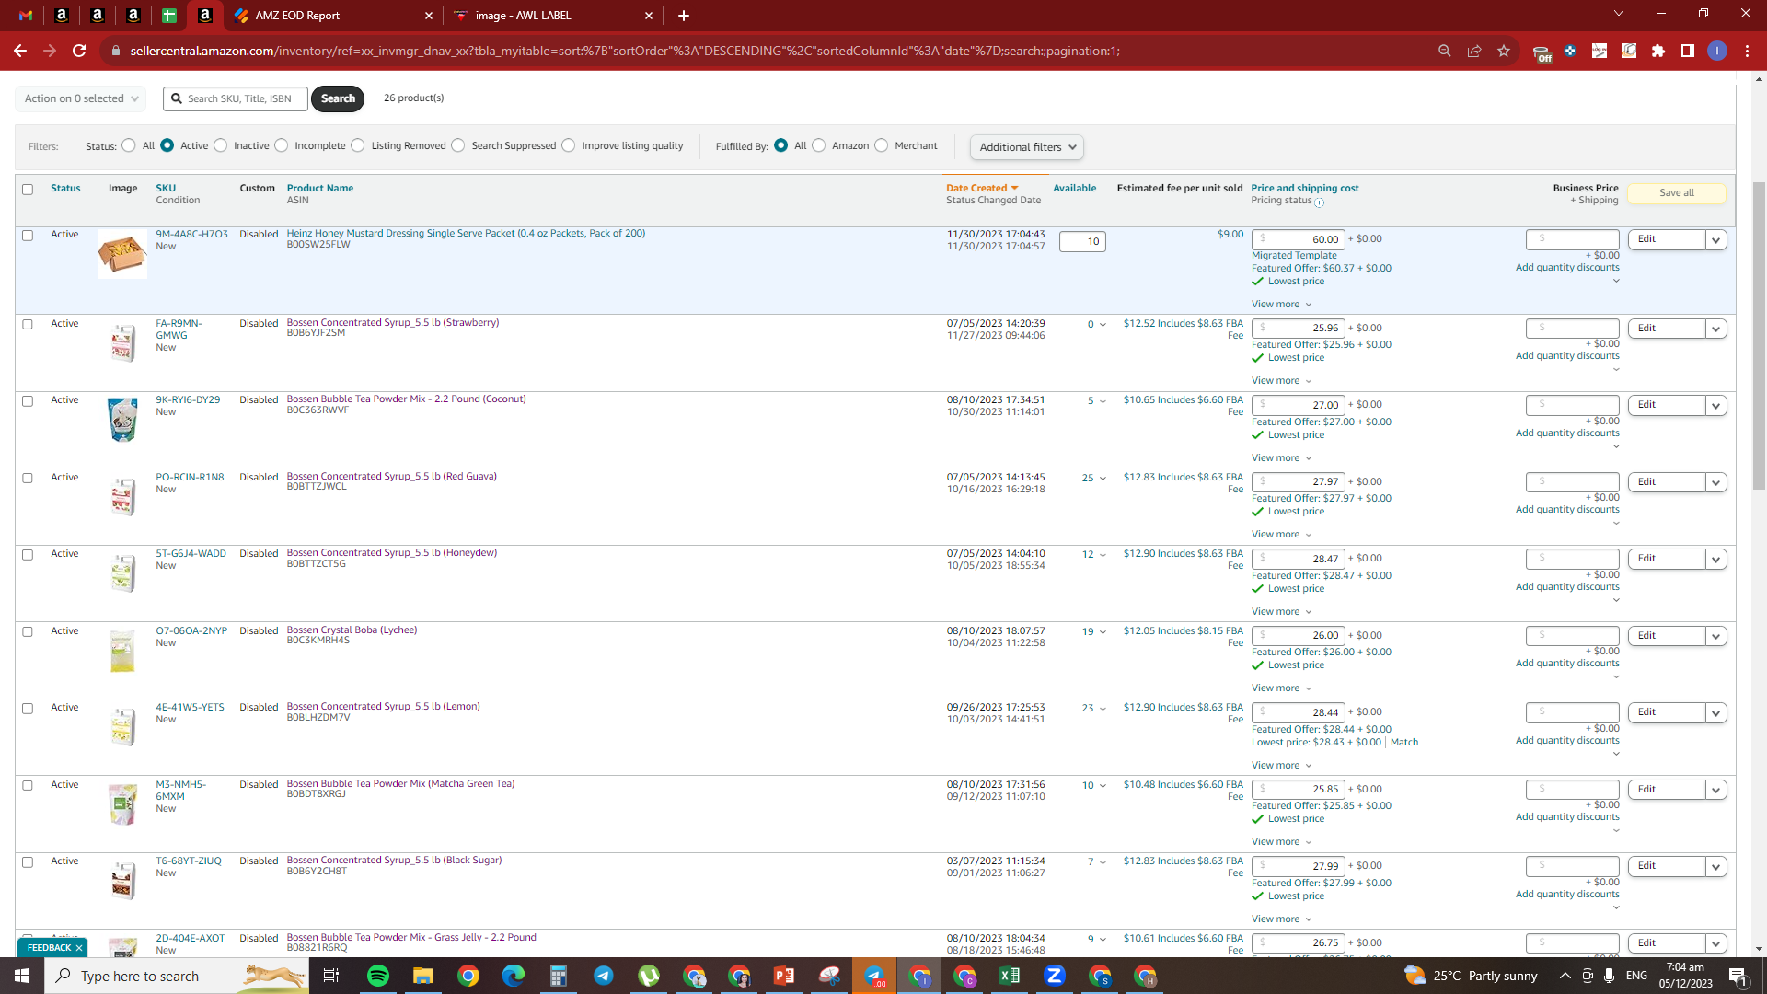Open File Explorer from the taskbar
Image resolution: width=1767 pixels, height=994 pixels.
pos(423,976)
